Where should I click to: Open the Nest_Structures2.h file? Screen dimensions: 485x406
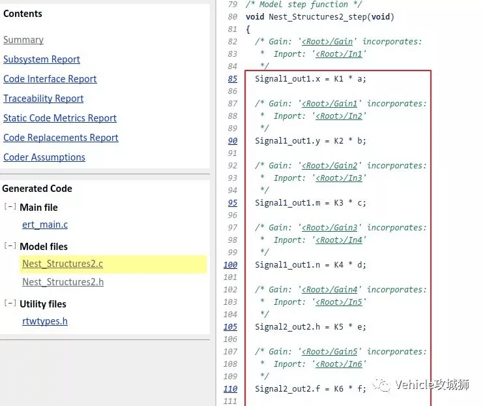[x=63, y=282]
